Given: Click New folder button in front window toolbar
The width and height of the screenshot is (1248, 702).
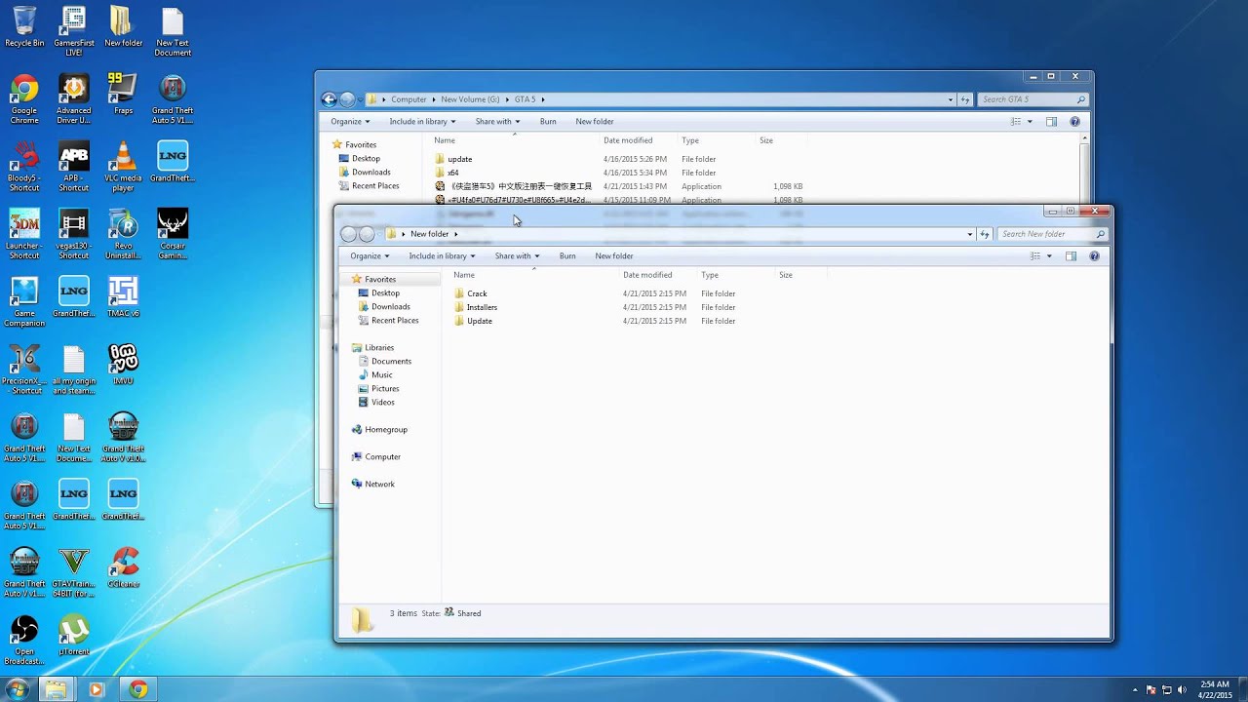Looking at the screenshot, I should tap(614, 256).
